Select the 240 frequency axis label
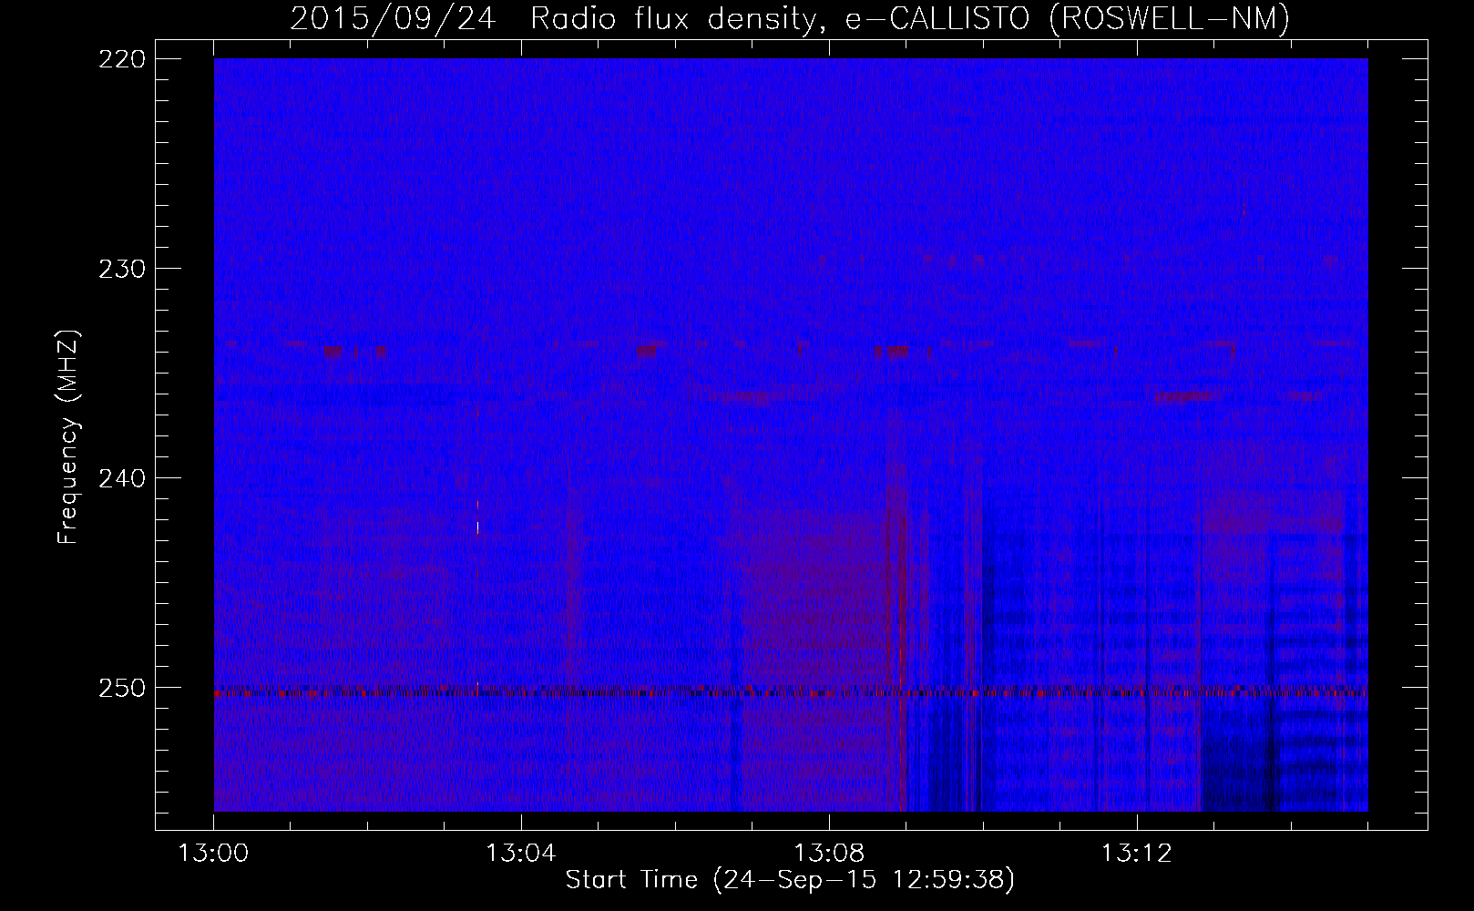 [x=120, y=478]
